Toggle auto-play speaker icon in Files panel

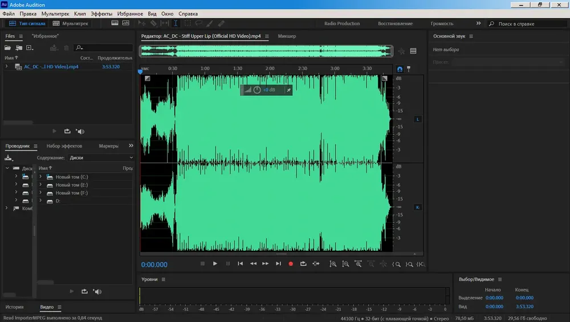(80, 131)
